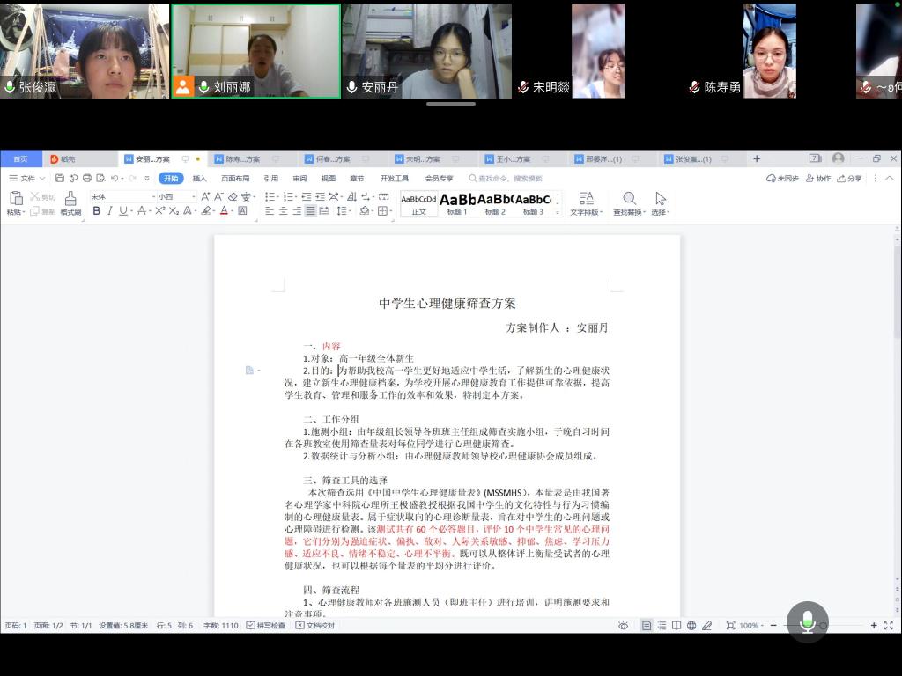The image size is (902, 676).
Task: Click the undo arrow icon
Action: click(115, 179)
